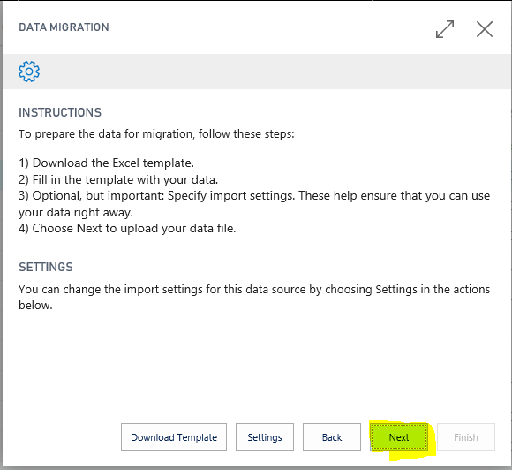Viewport: 512px width, 470px height.
Task: Click step '2) Fill in the template with your data.'
Action: coord(118,179)
